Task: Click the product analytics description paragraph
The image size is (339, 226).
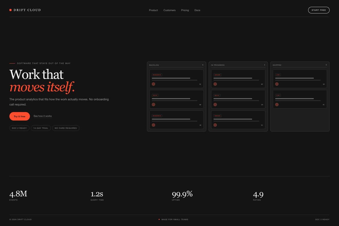Action: pyautogui.click(x=59, y=102)
